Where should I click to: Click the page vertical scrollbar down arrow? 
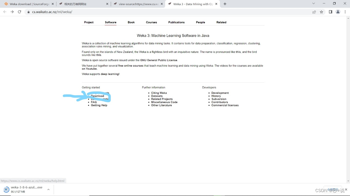[x=348, y=181]
